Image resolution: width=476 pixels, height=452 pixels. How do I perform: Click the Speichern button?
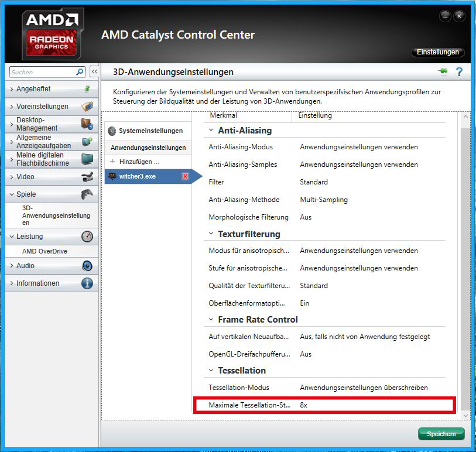(x=441, y=434)
